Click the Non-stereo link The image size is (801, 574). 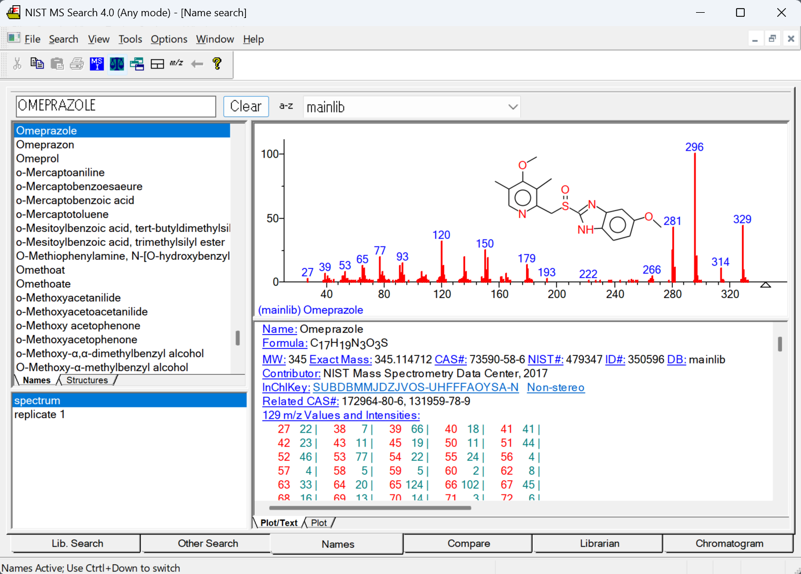556,387
